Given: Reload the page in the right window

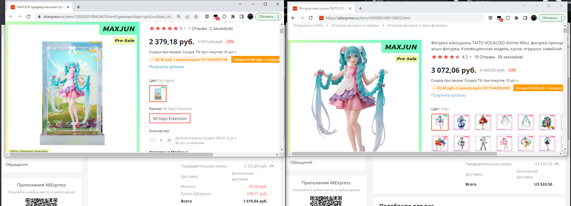Looking at the screenshot, I should tap(311, 18).
